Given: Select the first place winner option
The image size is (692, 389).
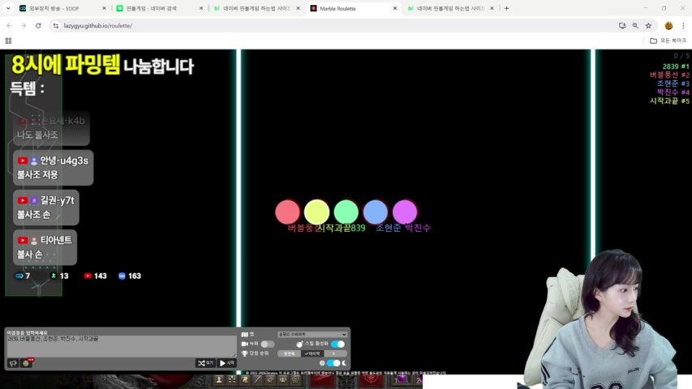Looking at the screenshot, I should point(289,353).
